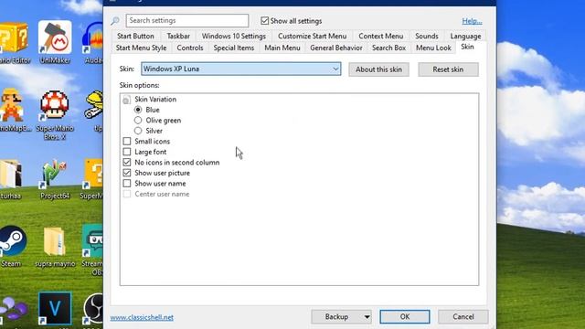Open the Menu Look tab

click(x=433, y=48)
